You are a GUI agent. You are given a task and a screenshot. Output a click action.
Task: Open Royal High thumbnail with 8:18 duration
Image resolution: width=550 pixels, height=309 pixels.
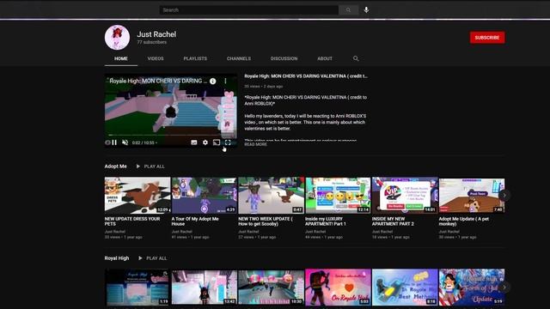[x=405, y=288]
